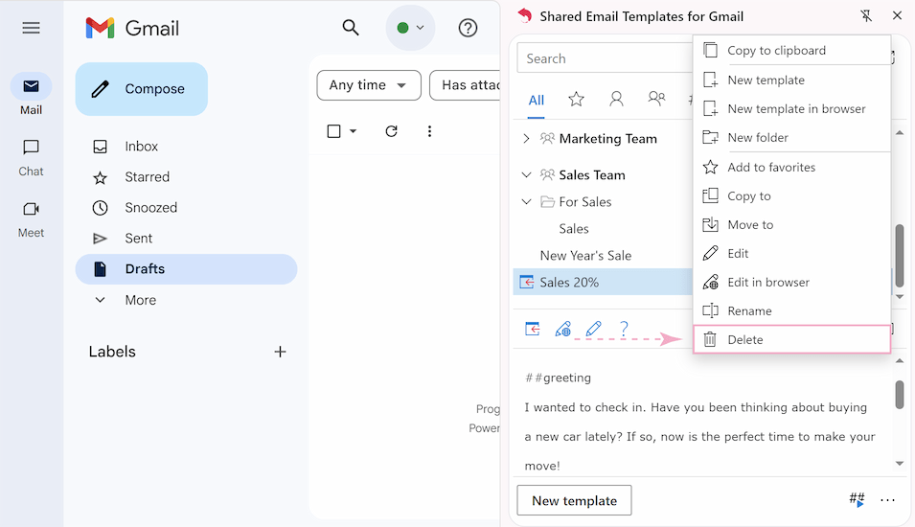Open the select options dropdown arrow
This screenshot has width=915, height=527.
click(x=353, y=131)
